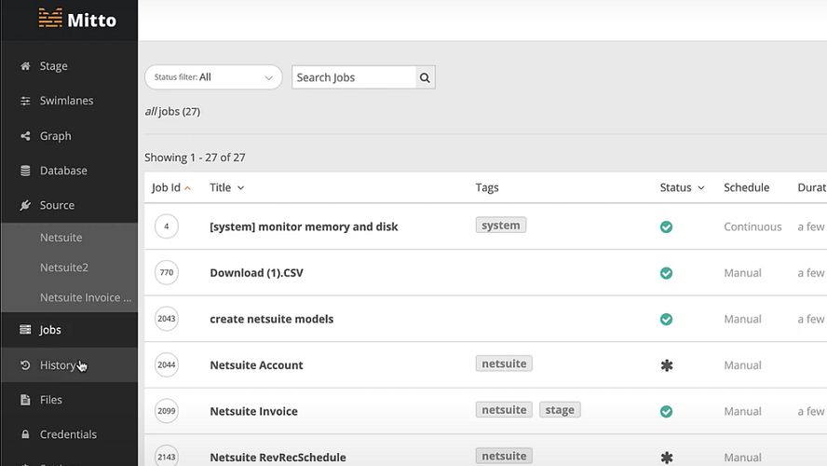Open Netsuite Account job
This screenshot has width=827, height=466.
[256, 365]
